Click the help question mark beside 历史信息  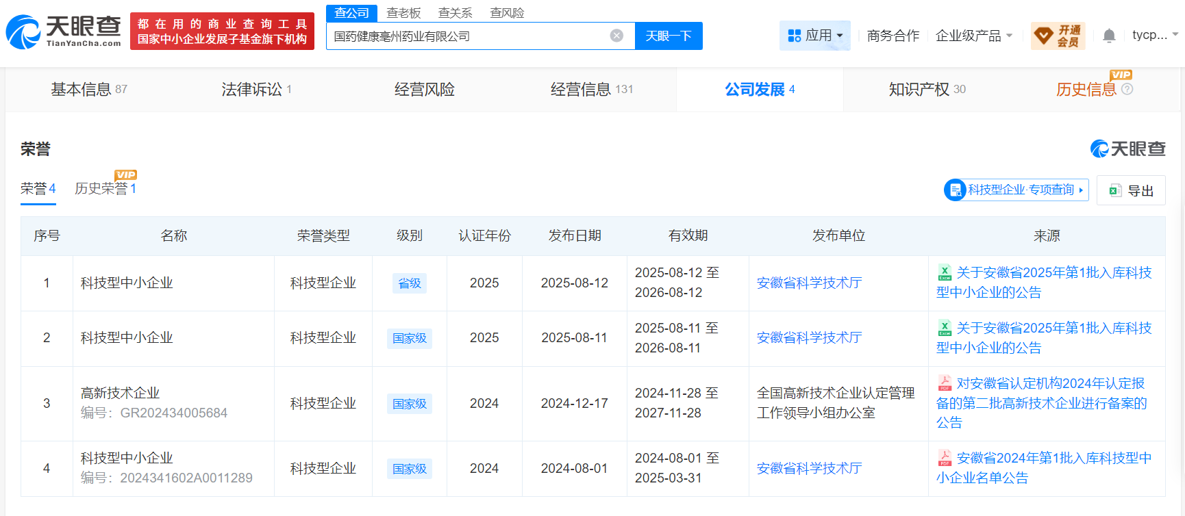click(1127, 89)
